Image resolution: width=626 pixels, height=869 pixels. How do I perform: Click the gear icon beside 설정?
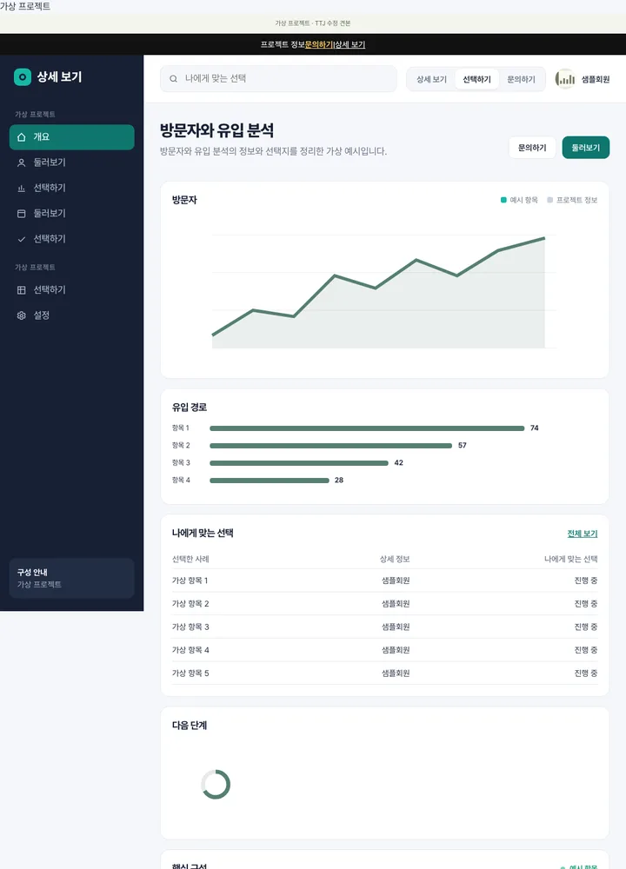click(x=21, y=315)
